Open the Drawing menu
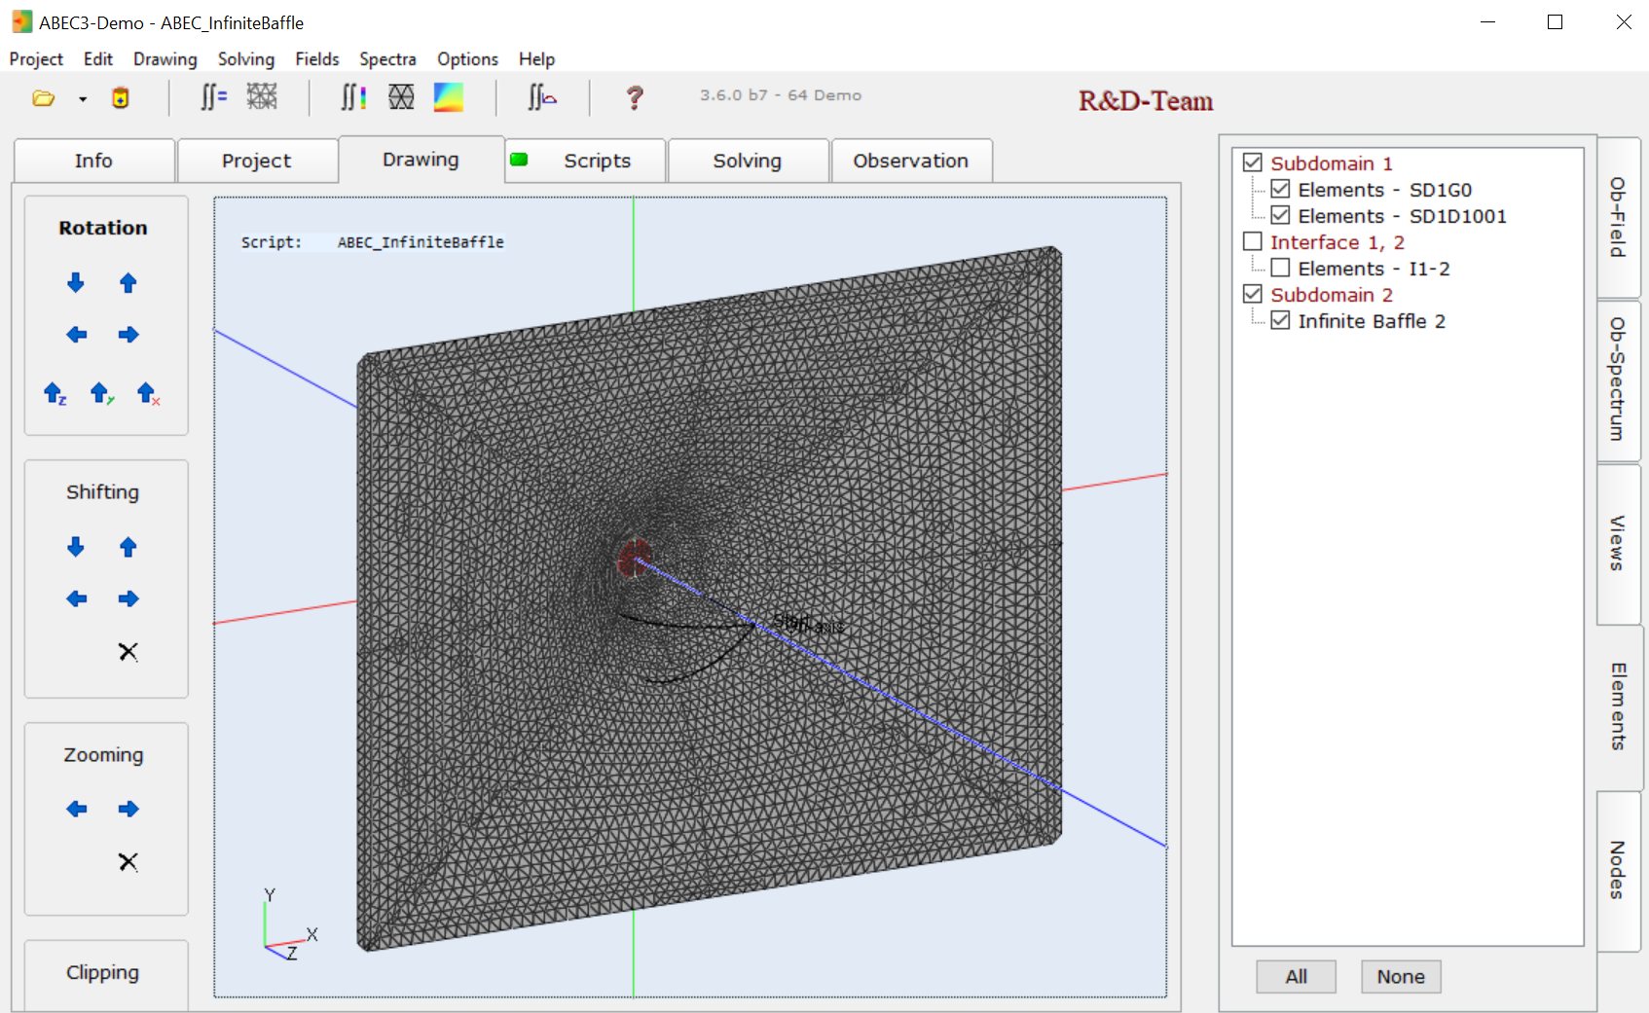 coord(165,59)
